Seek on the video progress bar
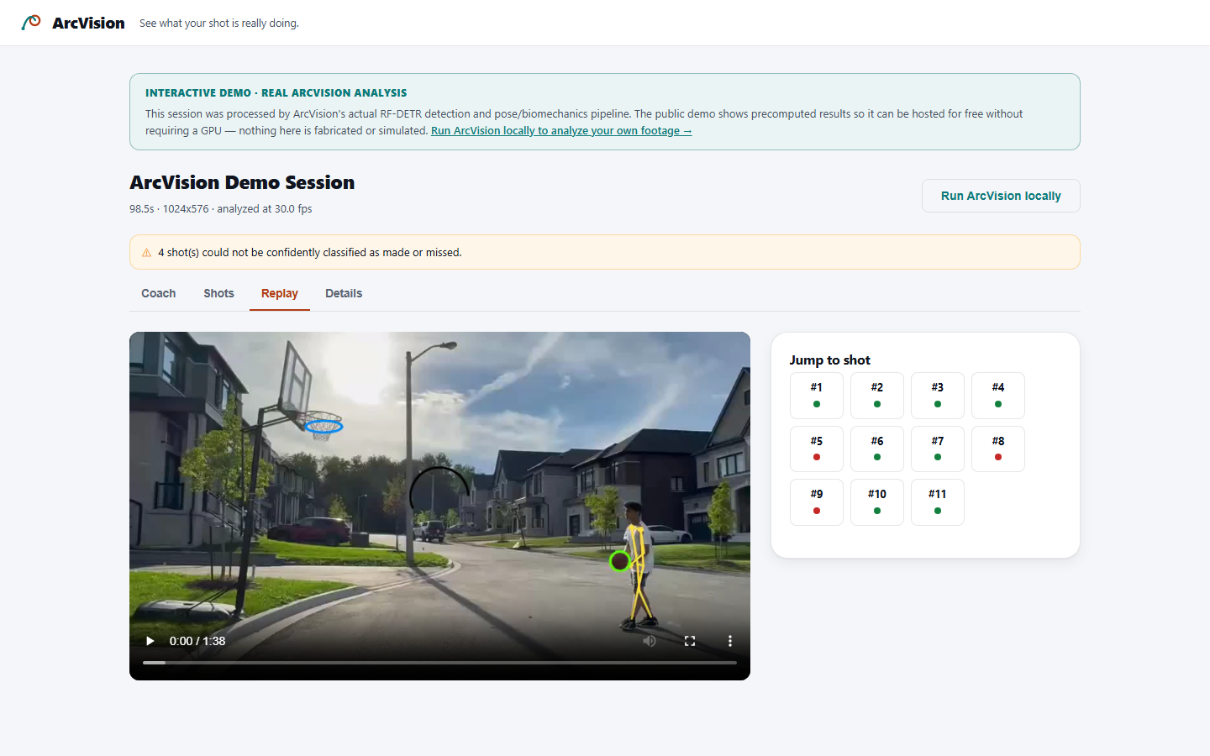Image resolution: width=1210 pixels, height=756 pixels. pyautogui.click(x=439, y=663)
